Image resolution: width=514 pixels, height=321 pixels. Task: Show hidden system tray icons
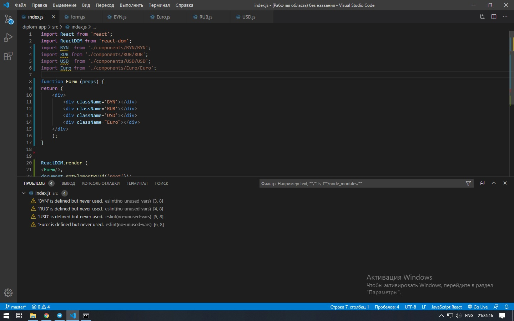click(442, 316)
